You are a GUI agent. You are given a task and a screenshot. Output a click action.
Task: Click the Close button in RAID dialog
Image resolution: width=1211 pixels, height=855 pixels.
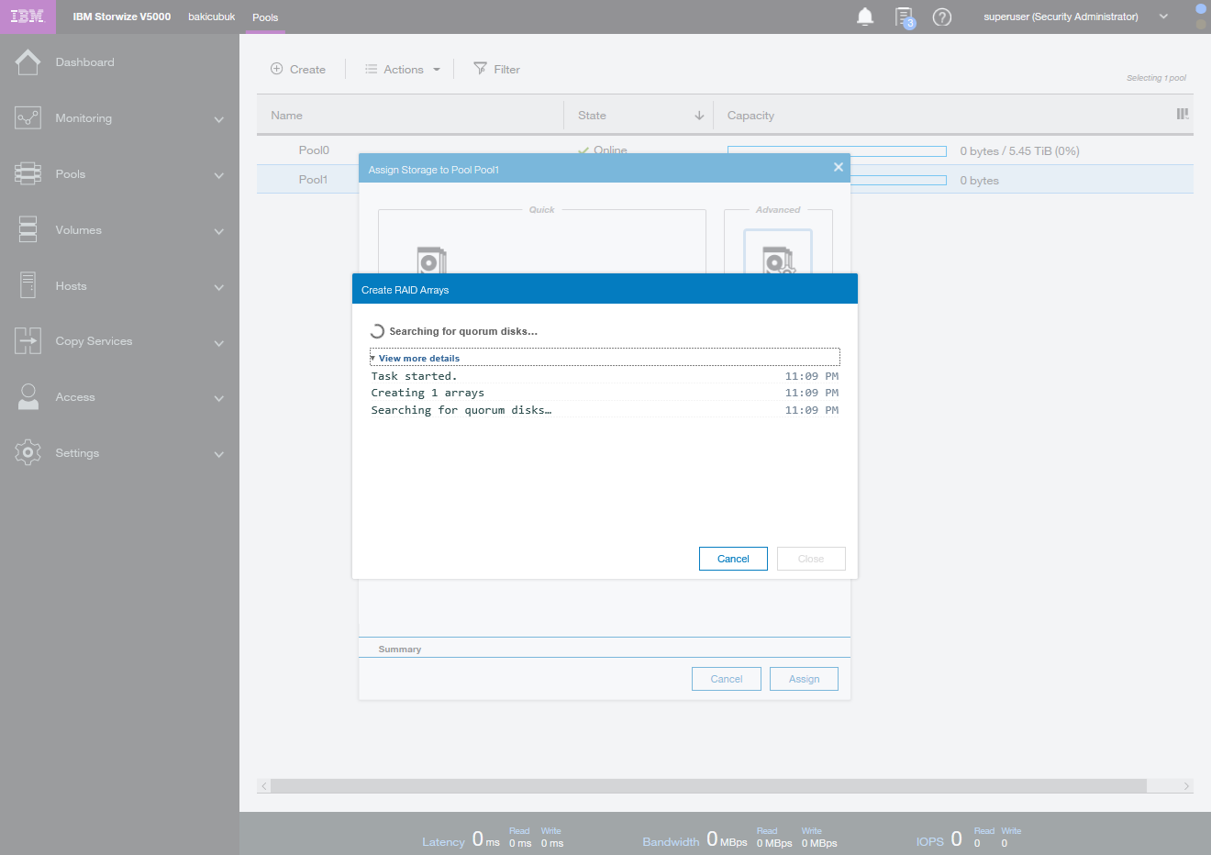tap(811, 559)
